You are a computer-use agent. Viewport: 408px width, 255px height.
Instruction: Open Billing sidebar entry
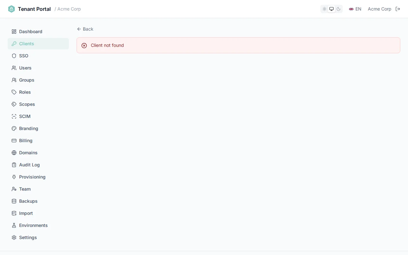coord(38,141)
